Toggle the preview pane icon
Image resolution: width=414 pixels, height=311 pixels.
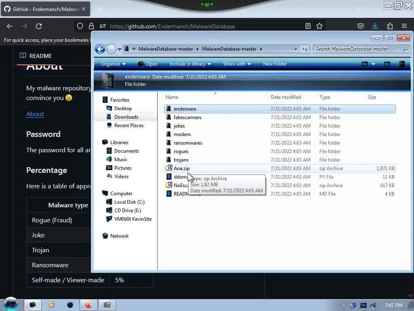tap(387, 64)
